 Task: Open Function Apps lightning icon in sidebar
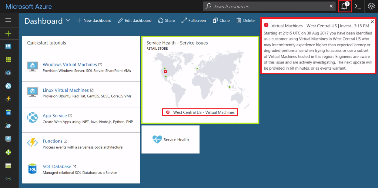tap(8, 99)
